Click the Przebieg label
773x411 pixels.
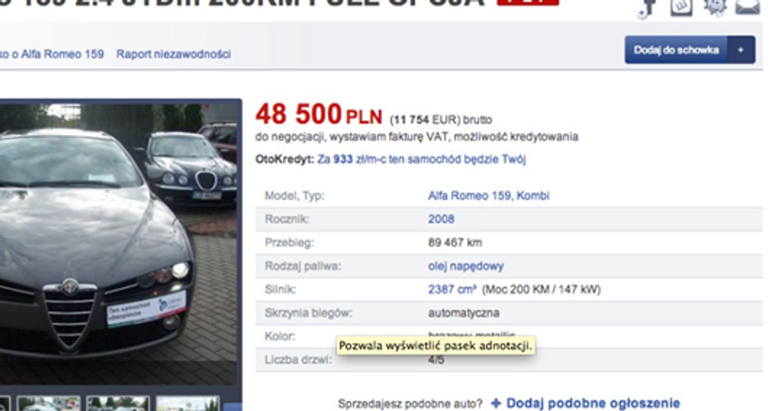[x=289, y=242]
